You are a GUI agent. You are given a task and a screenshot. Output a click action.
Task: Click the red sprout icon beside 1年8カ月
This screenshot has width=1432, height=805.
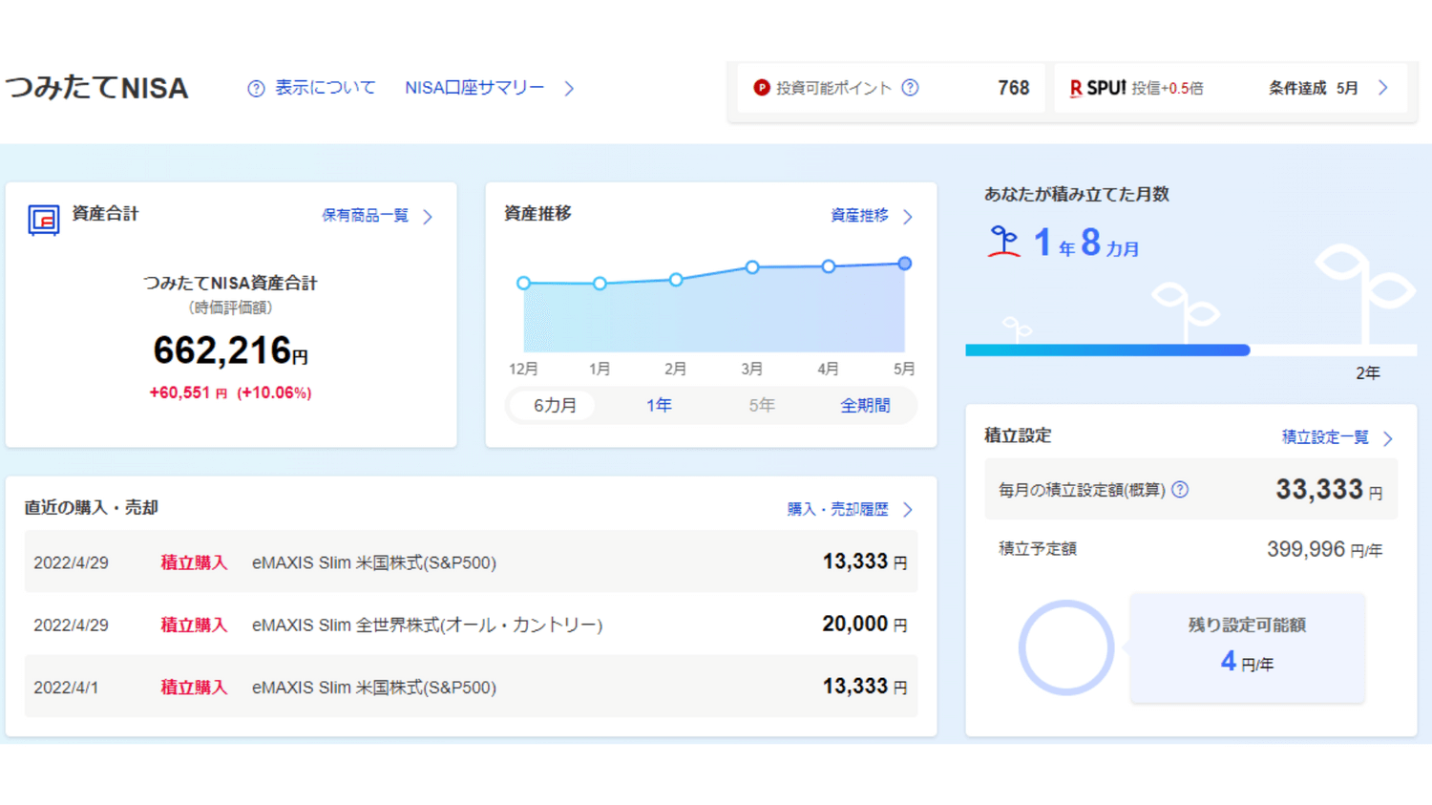click(x=1003, y=242)
